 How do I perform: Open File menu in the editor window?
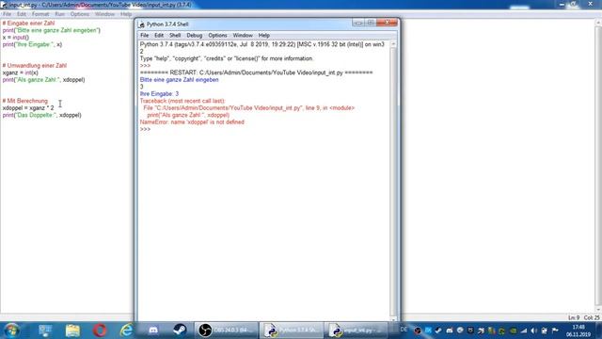click(7, 14)
